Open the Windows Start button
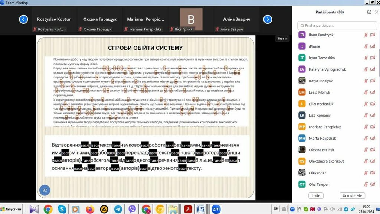 click(x=12, y=209)
